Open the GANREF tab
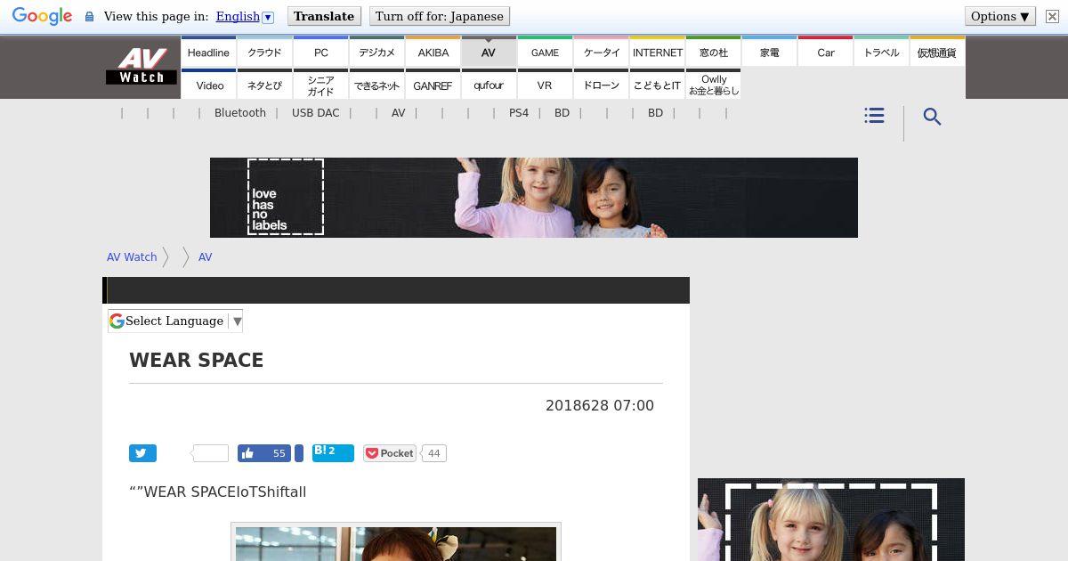 pos(433,85)
